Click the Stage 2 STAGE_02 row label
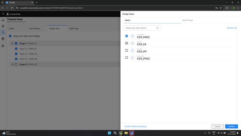The width and height of the screenshot is (241, 136). [28, 64]
